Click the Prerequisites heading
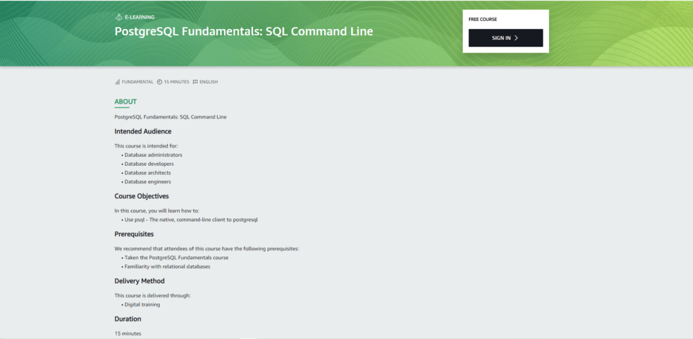 tap(134, 234)
